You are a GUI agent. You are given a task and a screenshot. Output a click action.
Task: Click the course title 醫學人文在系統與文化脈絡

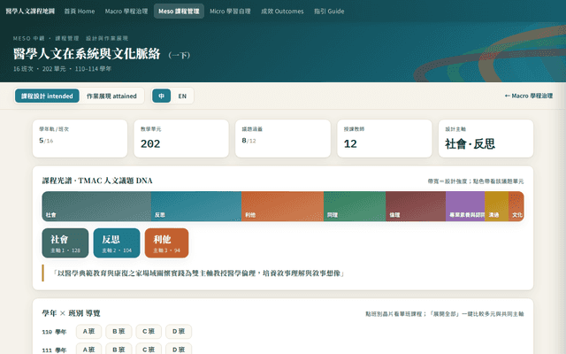click(87, 54)
